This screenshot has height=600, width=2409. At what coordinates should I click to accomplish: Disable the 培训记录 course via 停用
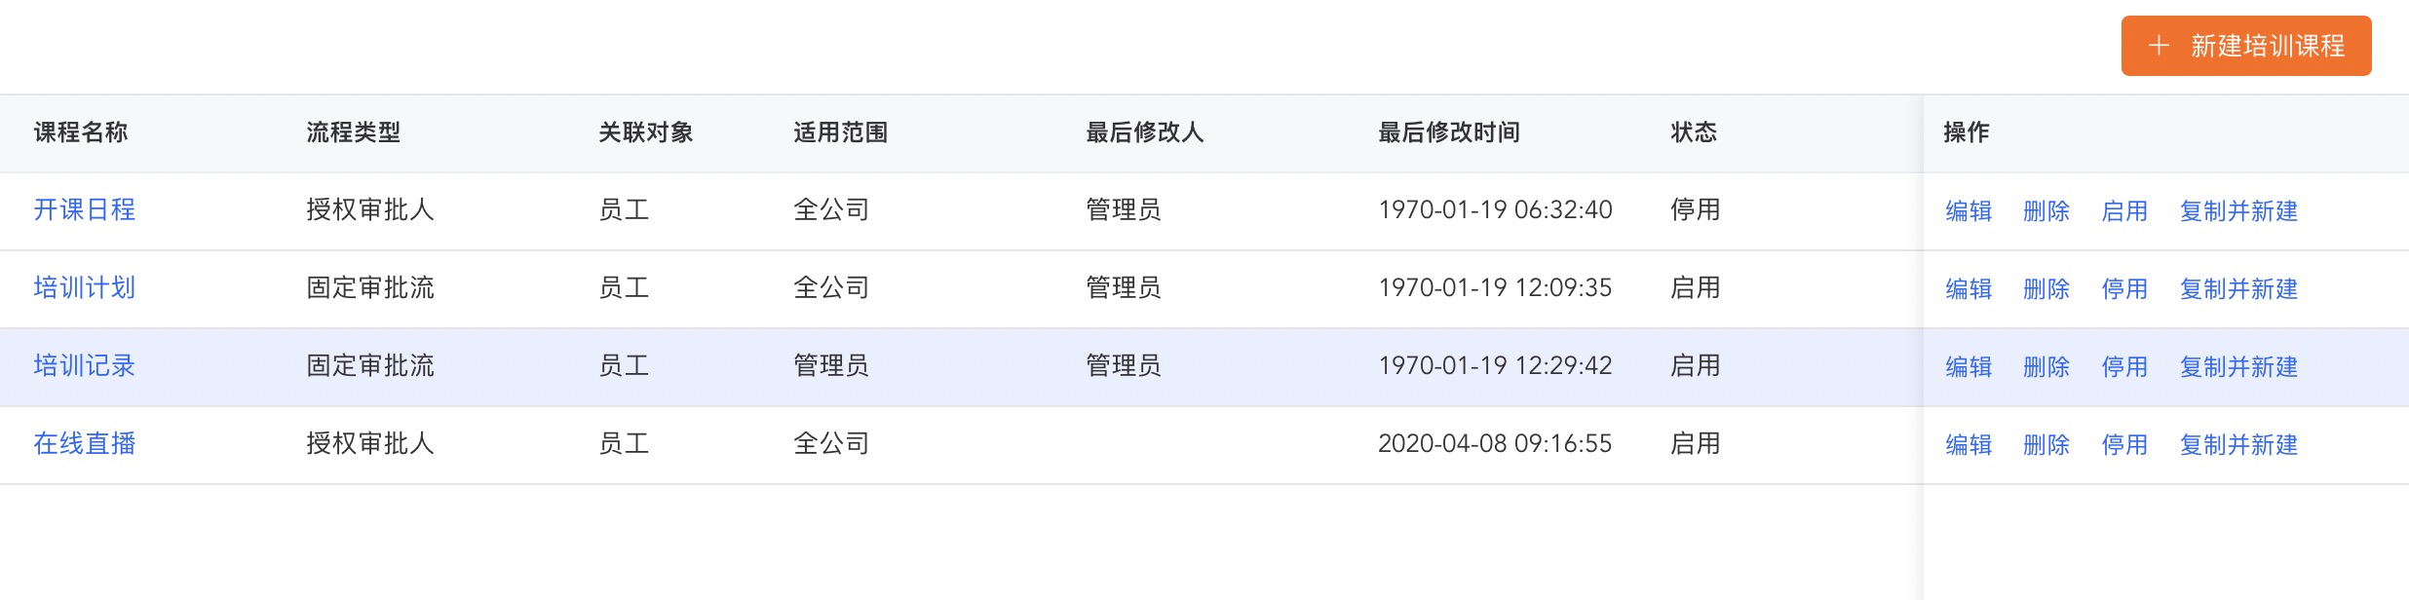click(x=2124, y=367)
